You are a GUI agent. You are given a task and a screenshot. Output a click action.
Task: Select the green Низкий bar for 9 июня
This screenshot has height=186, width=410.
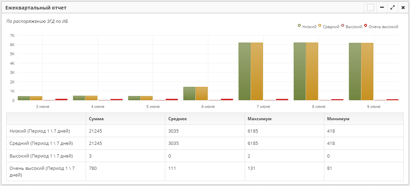click(x=355, y=72)
